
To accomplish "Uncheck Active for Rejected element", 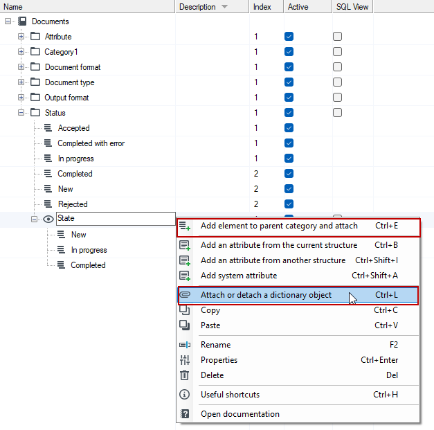I will coord(289,204).
